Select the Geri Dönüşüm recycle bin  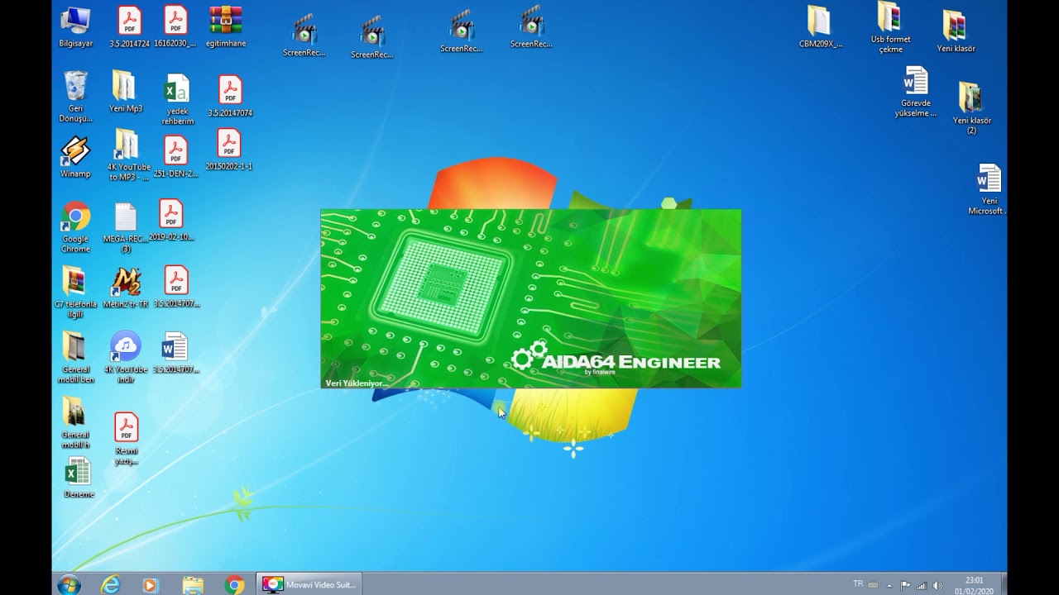pos(75,97)
